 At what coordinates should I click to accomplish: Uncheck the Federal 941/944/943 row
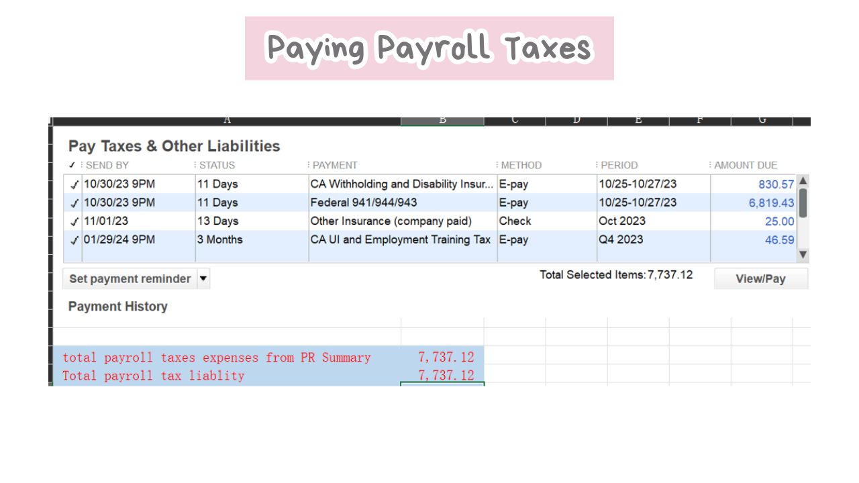(x=74, y=203)
